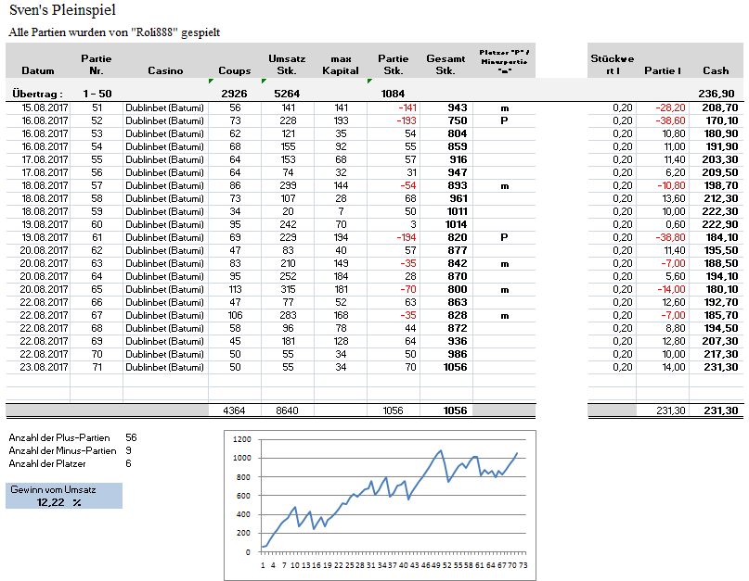Click the Übertrag Umsatz cell showing 5264
Image resolution: width=749 pixels, height=581 pixels.
click(x=287, y=94)
